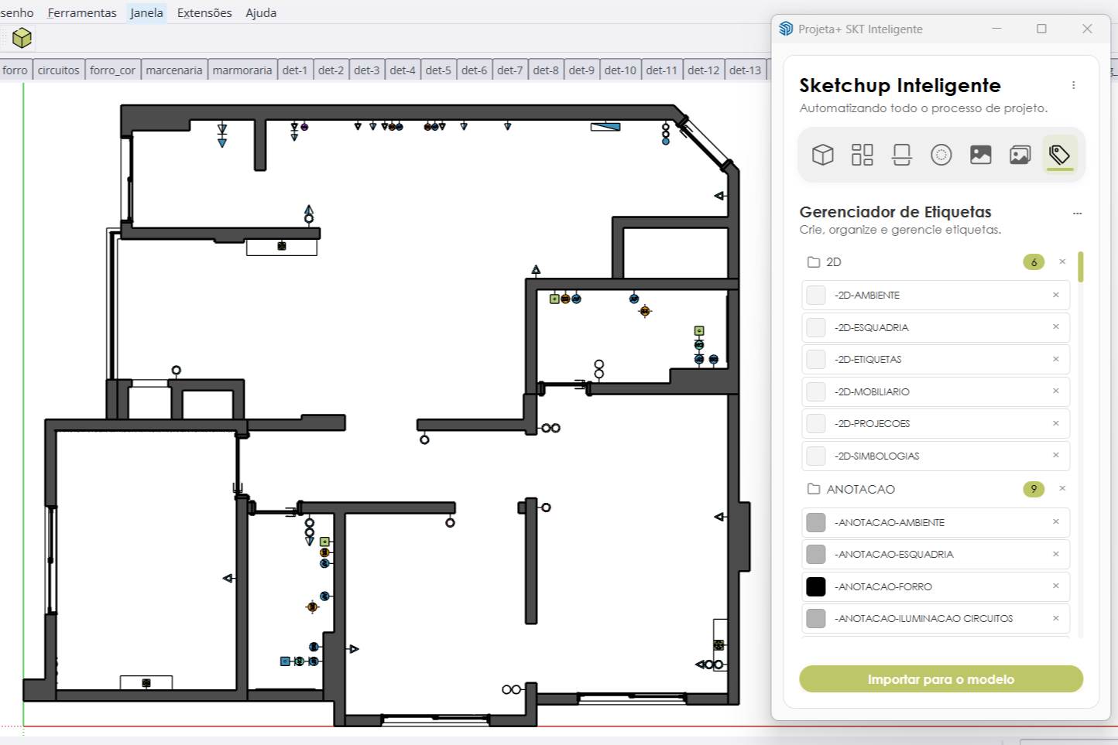Open the Extensões menu
This screenshot has width=1118, height=745.
204,12
